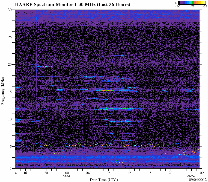Screen dimensions: 208x182
Task: Click the 20 MHz frequency axis tick label
Action: click(10, 64)
